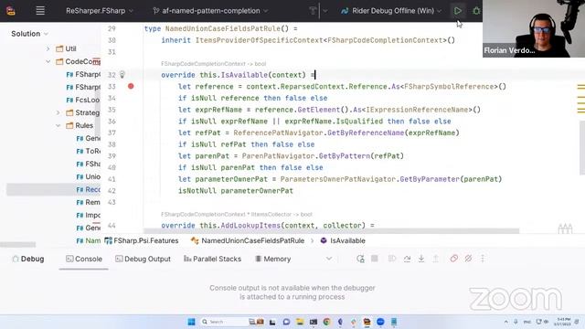Open the Rider Debug Offline (Win) configuration dropdown
585x329 pixels.
tap(391, 11)
